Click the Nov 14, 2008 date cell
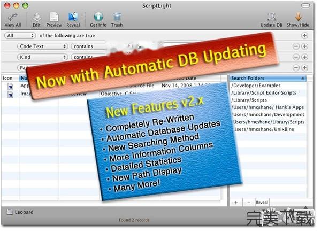The width and height of the screenshot is (321, 233). pyautogui.click(x=186, y=86)
